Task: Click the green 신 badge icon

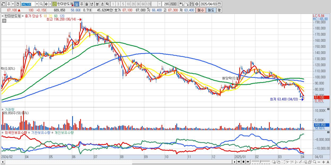Action: point(54,4)
